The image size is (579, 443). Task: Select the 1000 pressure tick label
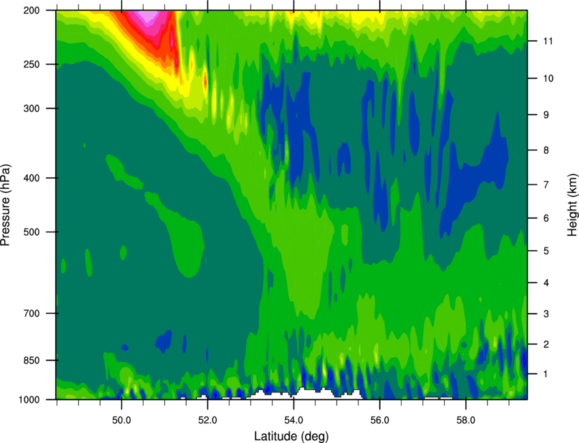tap(29, 400)
